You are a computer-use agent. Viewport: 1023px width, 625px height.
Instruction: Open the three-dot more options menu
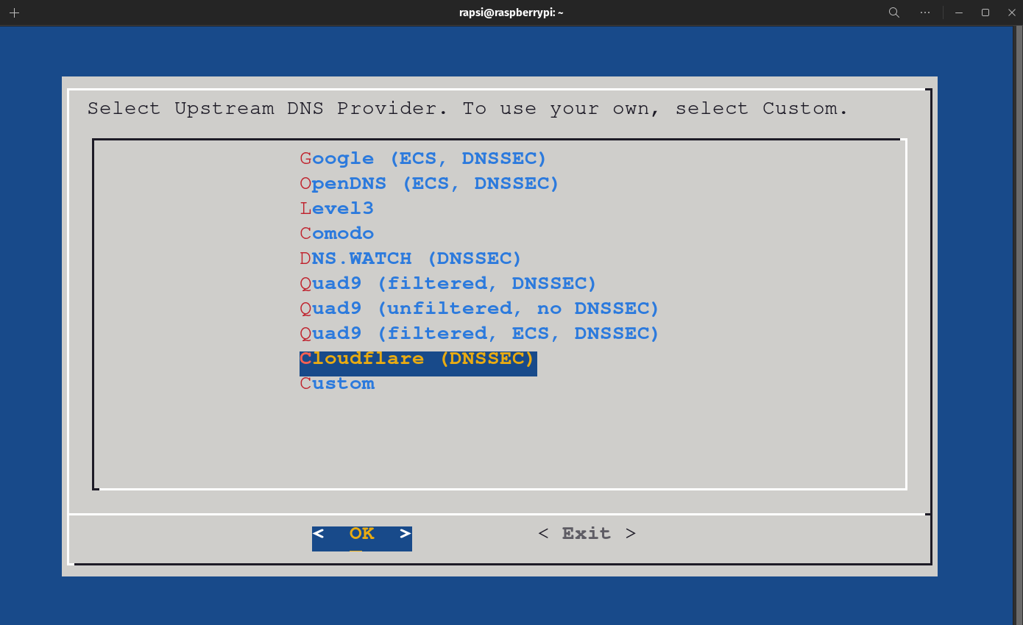coord(925,12)
